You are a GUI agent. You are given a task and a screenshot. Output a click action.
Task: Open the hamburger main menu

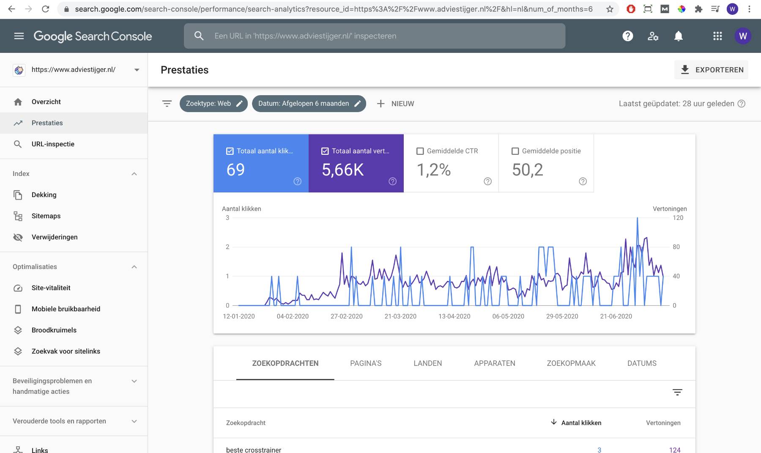19,36
